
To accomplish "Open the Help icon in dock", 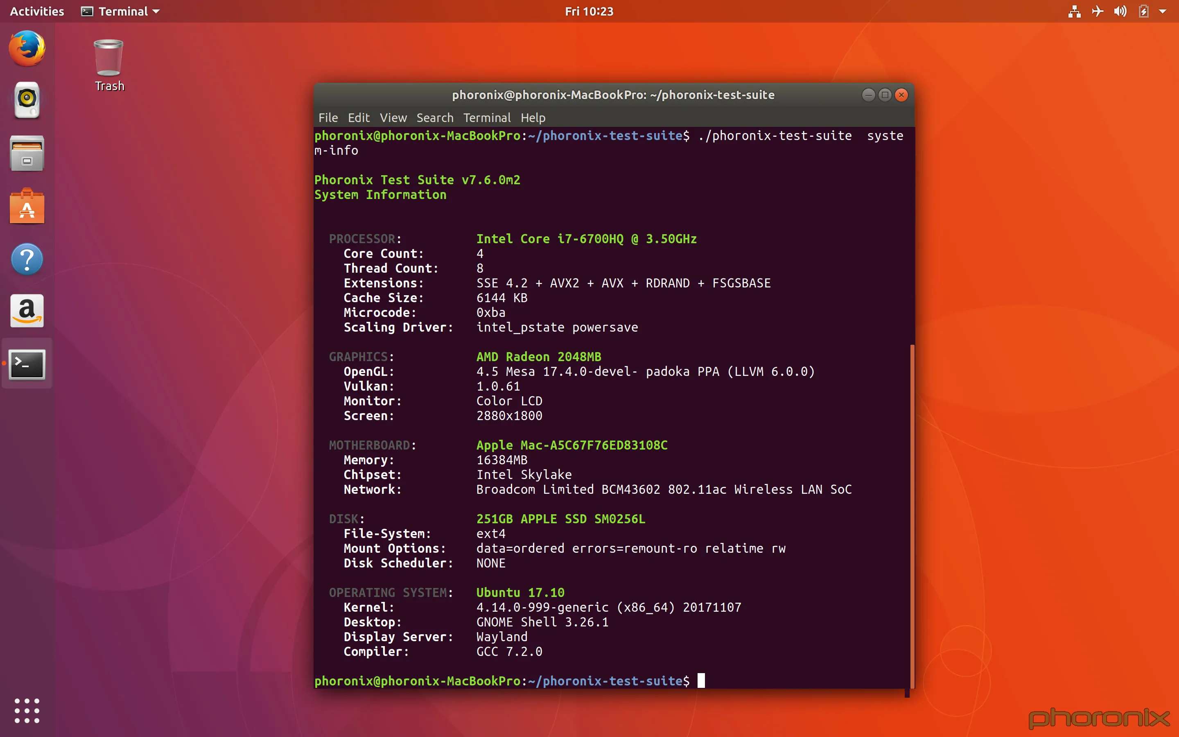I will tap(27, 259).
